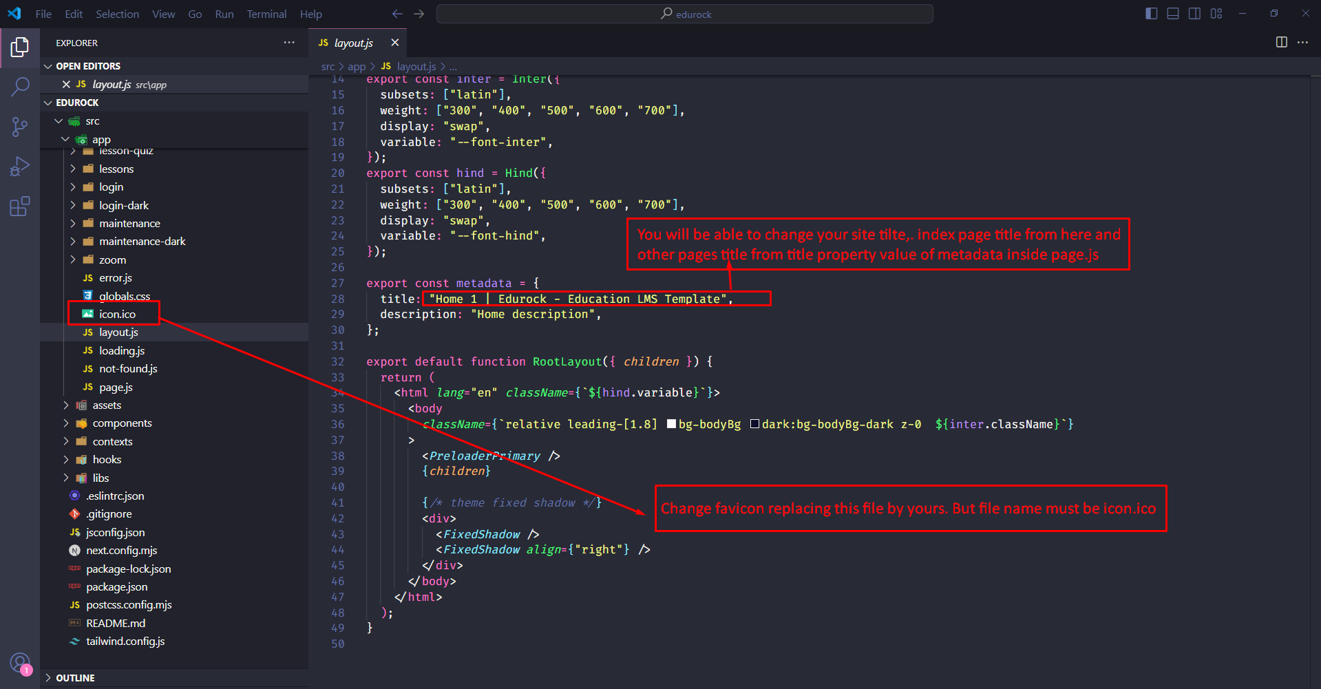Toggle the Primary Side Bar layout icon
The height and width of the screenshot is (689, 1321).
(x=1151, y=14)
